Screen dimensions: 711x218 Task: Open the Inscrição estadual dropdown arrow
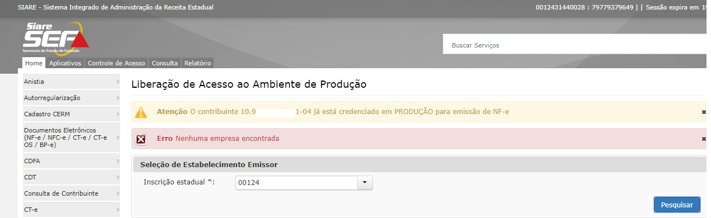(364, 183)
